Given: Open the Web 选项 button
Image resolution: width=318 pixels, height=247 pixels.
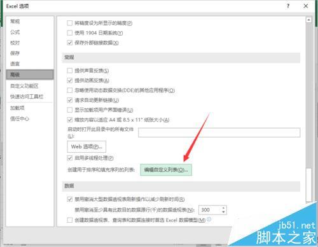Looking at the screenshot, I should [86, 146].
